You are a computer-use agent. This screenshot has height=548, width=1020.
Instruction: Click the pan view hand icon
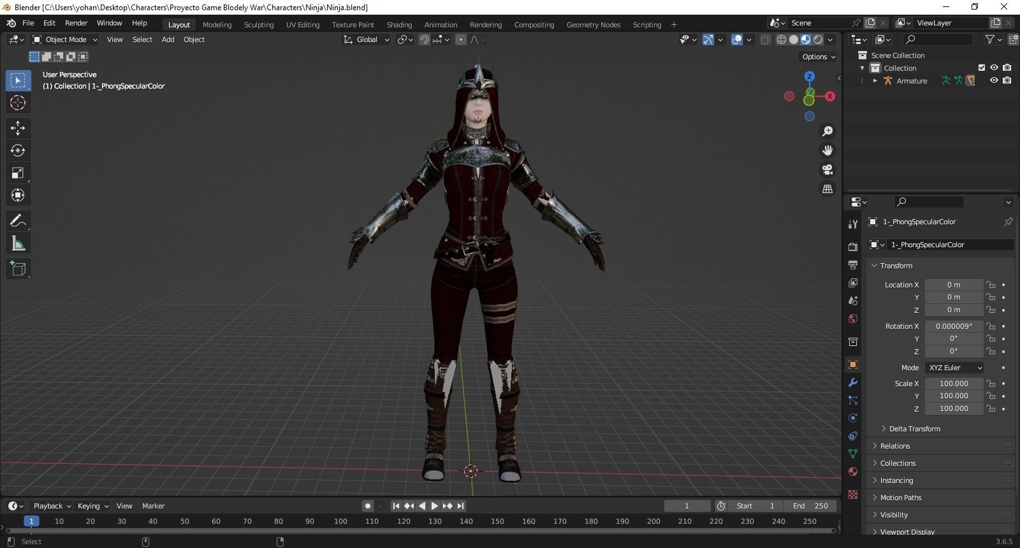827,150
